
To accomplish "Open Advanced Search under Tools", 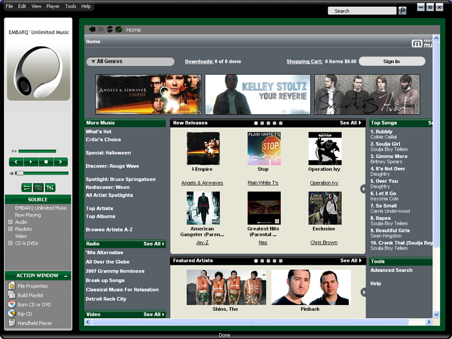I will 391,271.
